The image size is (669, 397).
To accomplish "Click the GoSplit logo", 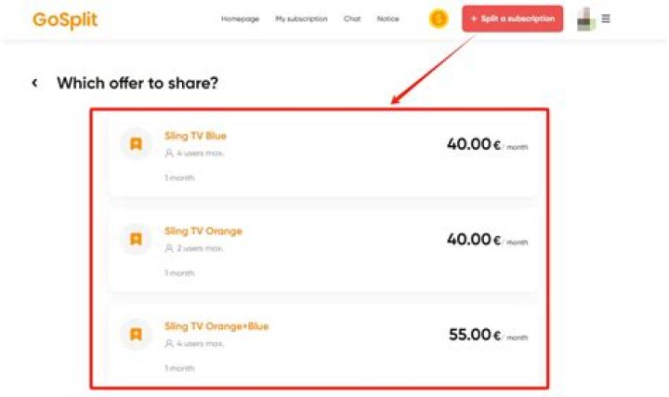I will point(65,20).
